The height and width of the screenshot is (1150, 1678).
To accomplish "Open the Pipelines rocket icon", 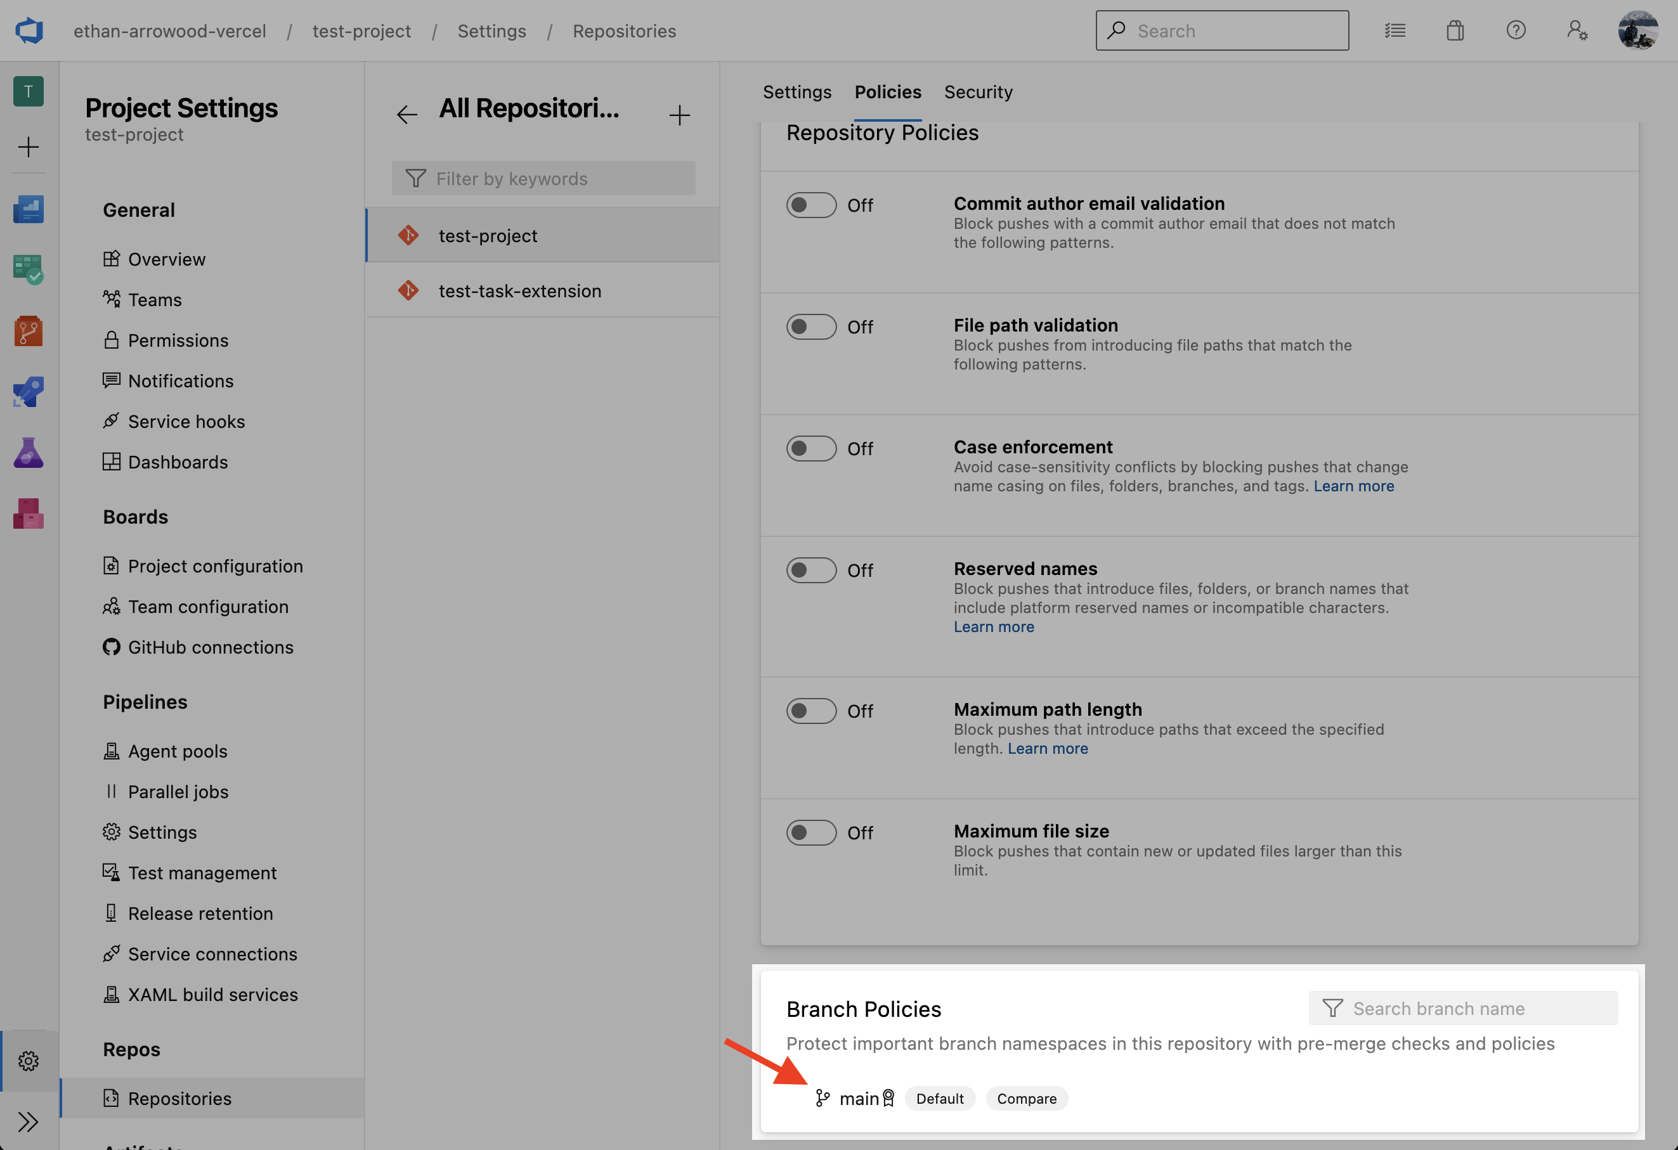I will (28, 392).
